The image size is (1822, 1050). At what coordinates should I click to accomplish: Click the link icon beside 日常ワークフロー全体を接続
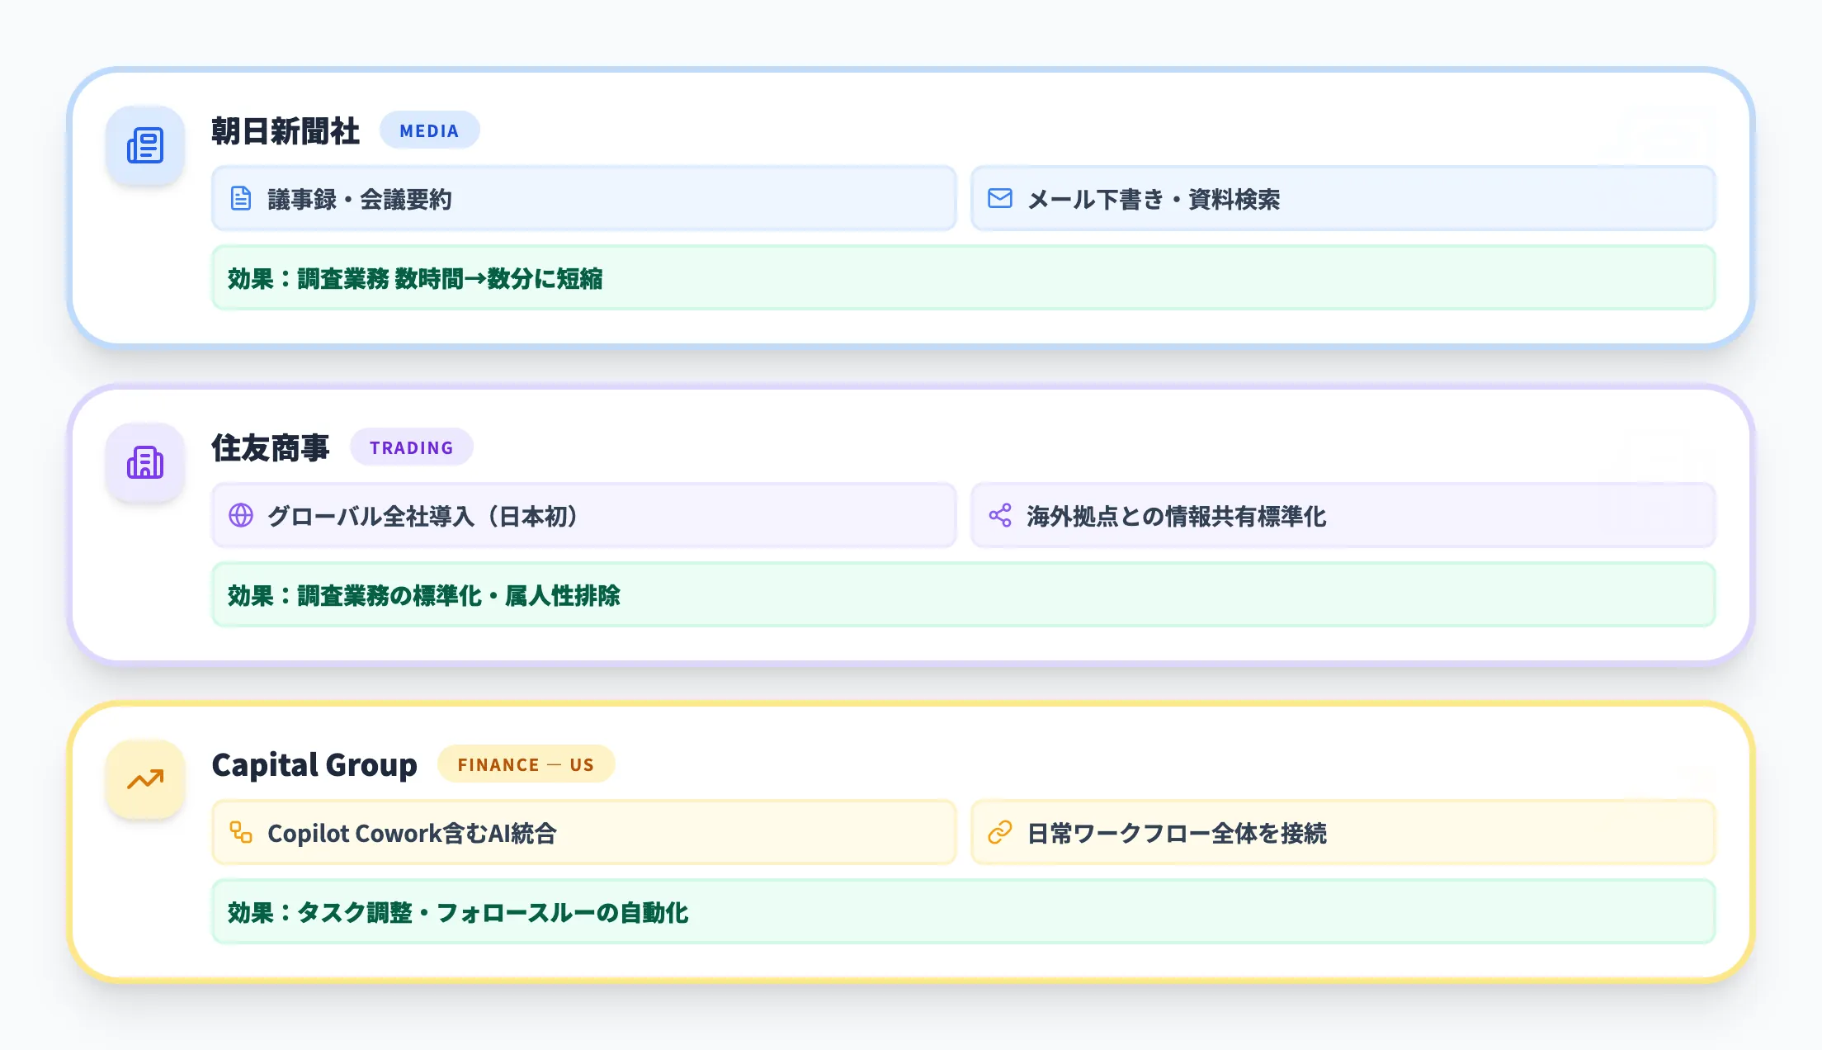(999, 833)
